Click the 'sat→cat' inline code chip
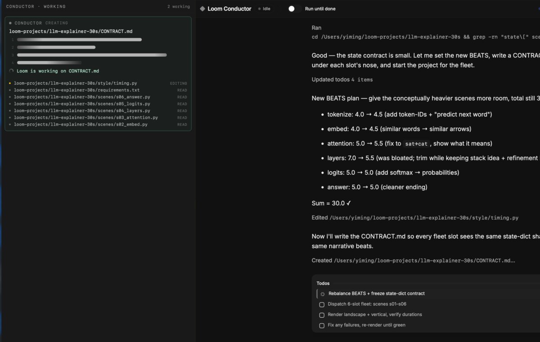This screenshot has height=342, width=540. 416,144
